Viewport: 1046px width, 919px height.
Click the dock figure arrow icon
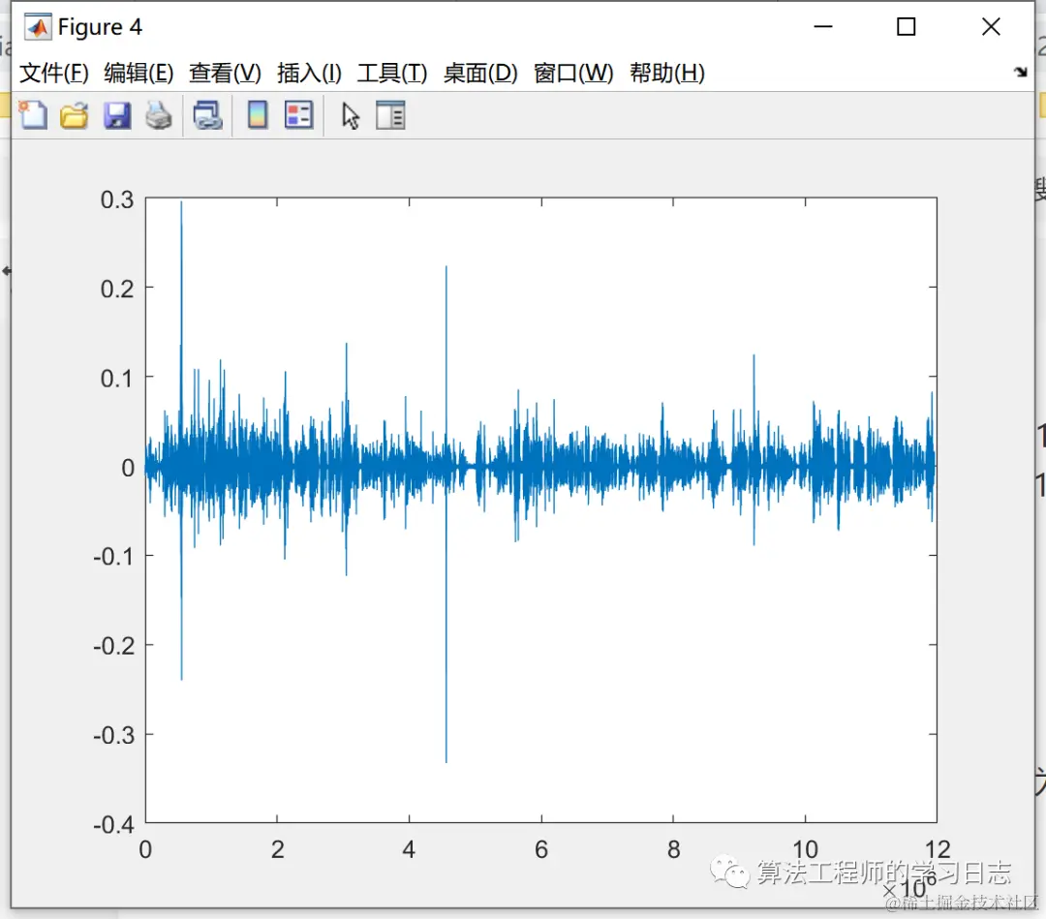(x=1021, y=72)
